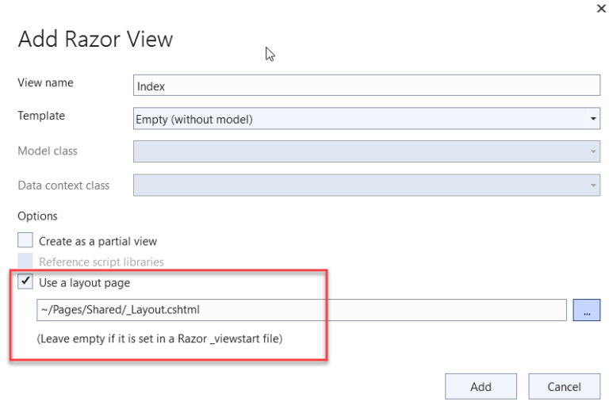Image resolution: width=609 pixels, height=417 pixels.
Task: Click the Model class combo box field
Action: coord(366,151)
